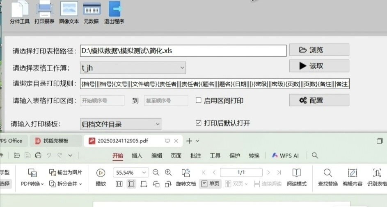This screenshot has width=387, height=207.
Task: Click the 退出程序 exit program icon
Action: pos(114,12)
